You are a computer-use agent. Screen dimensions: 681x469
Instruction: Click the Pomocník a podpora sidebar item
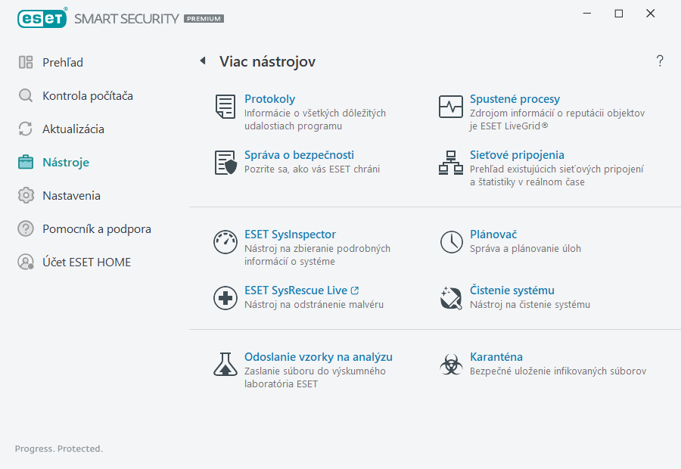(96, 228)
